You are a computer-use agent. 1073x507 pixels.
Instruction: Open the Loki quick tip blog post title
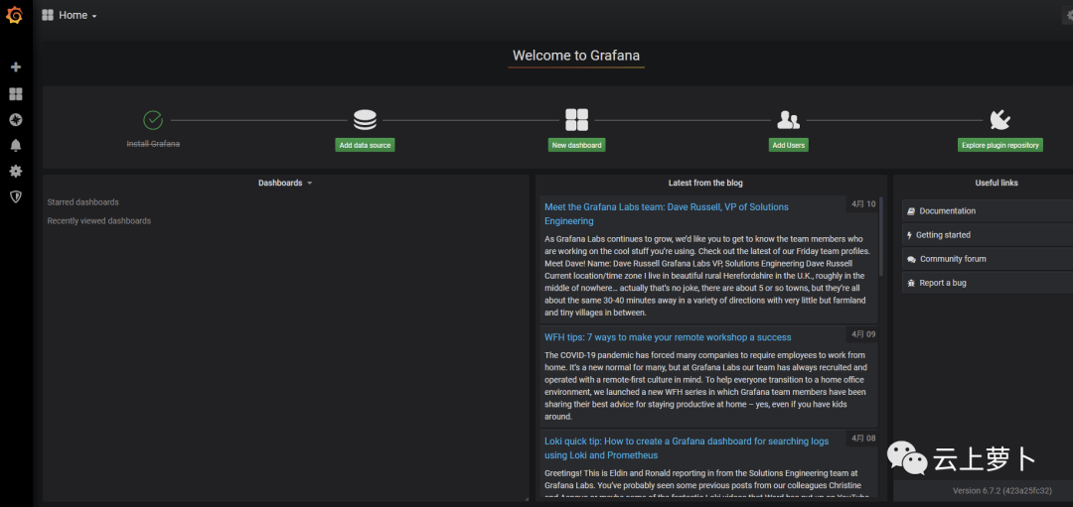[687, 448]
